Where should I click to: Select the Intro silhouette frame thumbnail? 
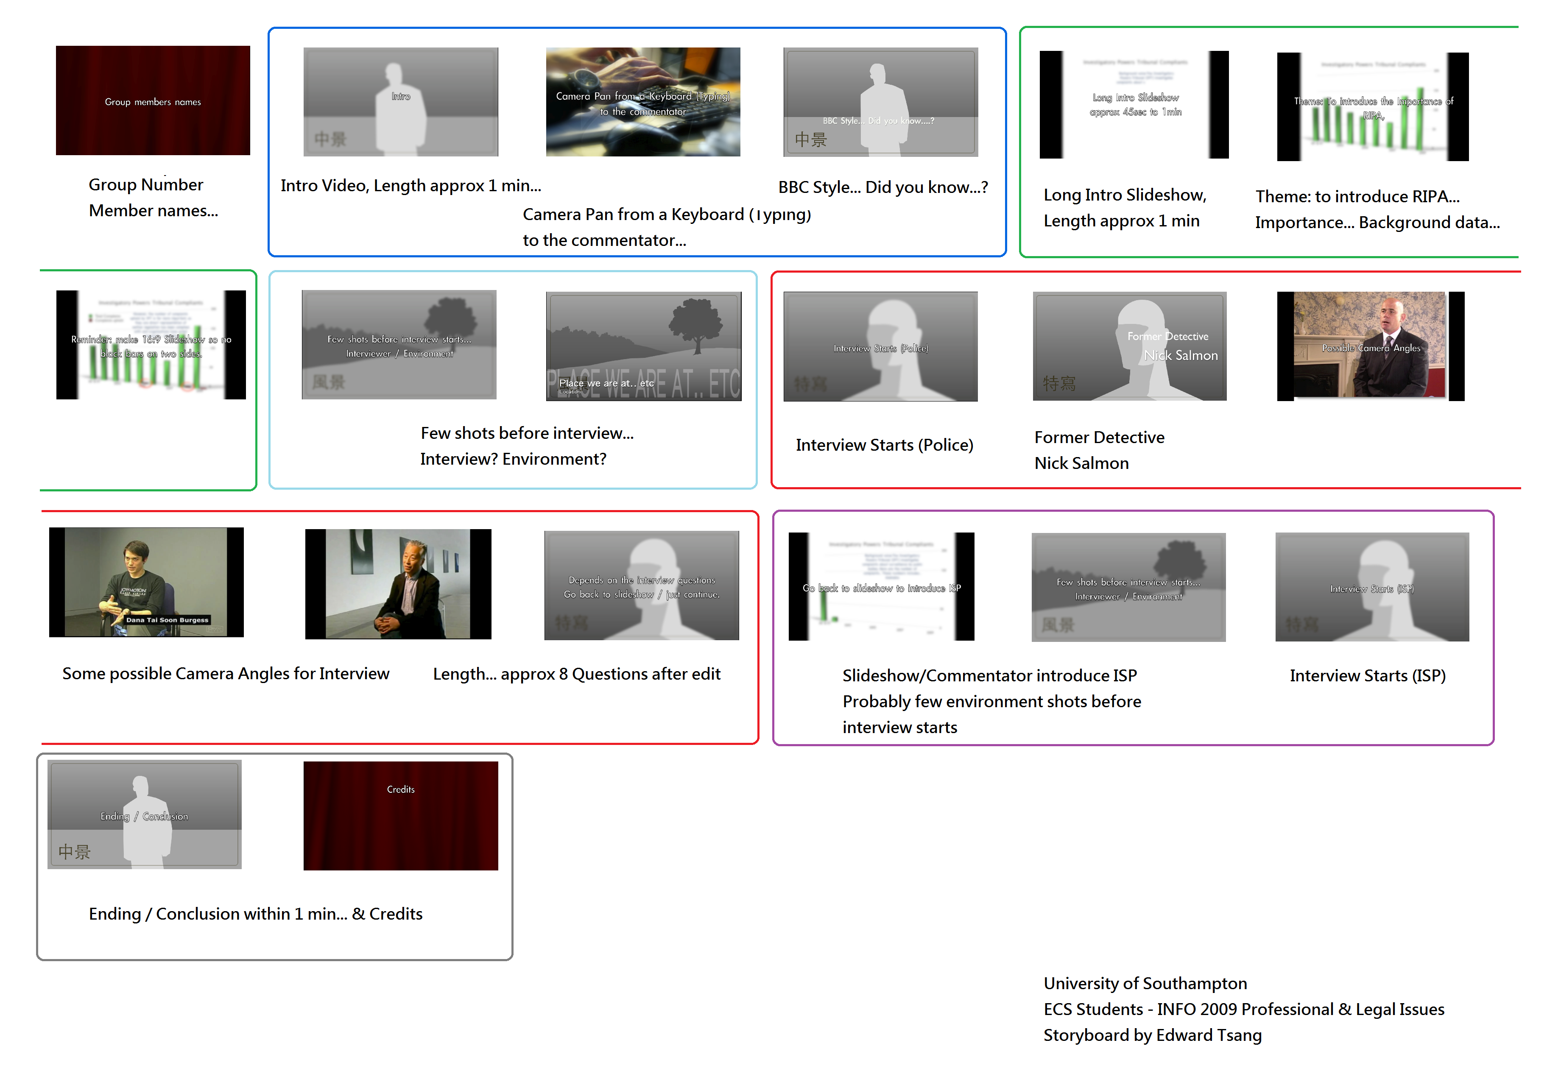pyautogui.click(x=400, y=102)
